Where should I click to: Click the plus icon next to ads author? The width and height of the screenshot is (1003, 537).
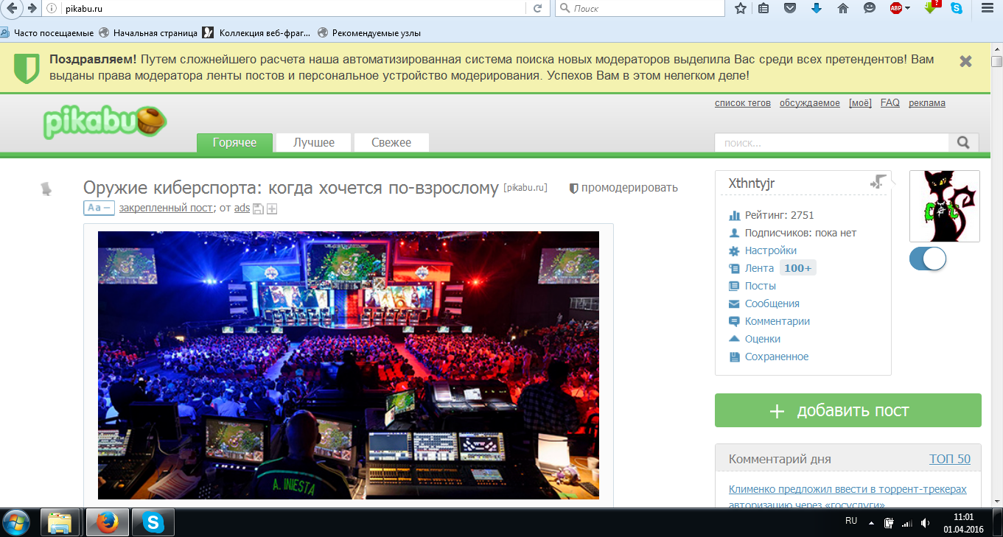tap(272, 209)
